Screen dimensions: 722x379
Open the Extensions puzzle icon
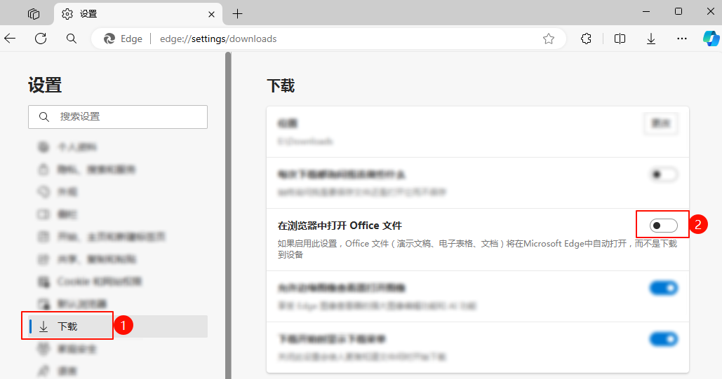click(587, 39)
